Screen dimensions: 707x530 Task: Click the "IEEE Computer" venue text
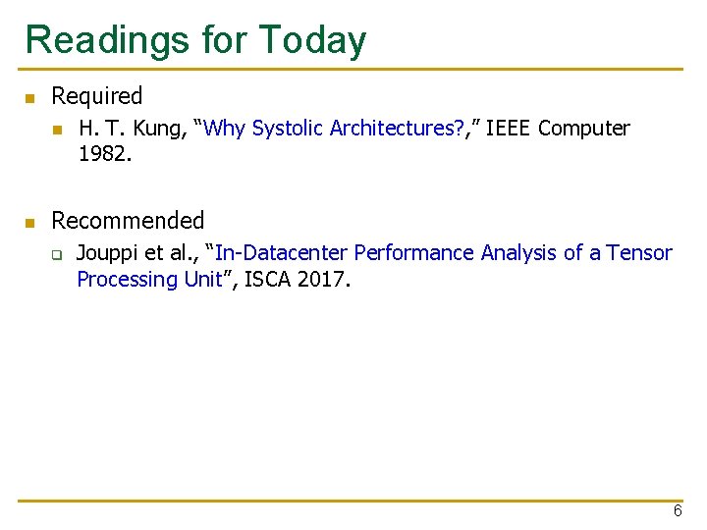tap(558, 128)
